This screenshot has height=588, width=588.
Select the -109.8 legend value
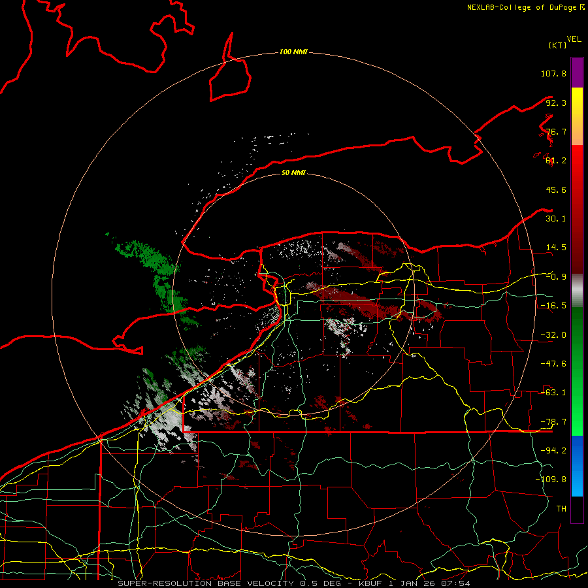pyautogui.click(x=551, y=480)
